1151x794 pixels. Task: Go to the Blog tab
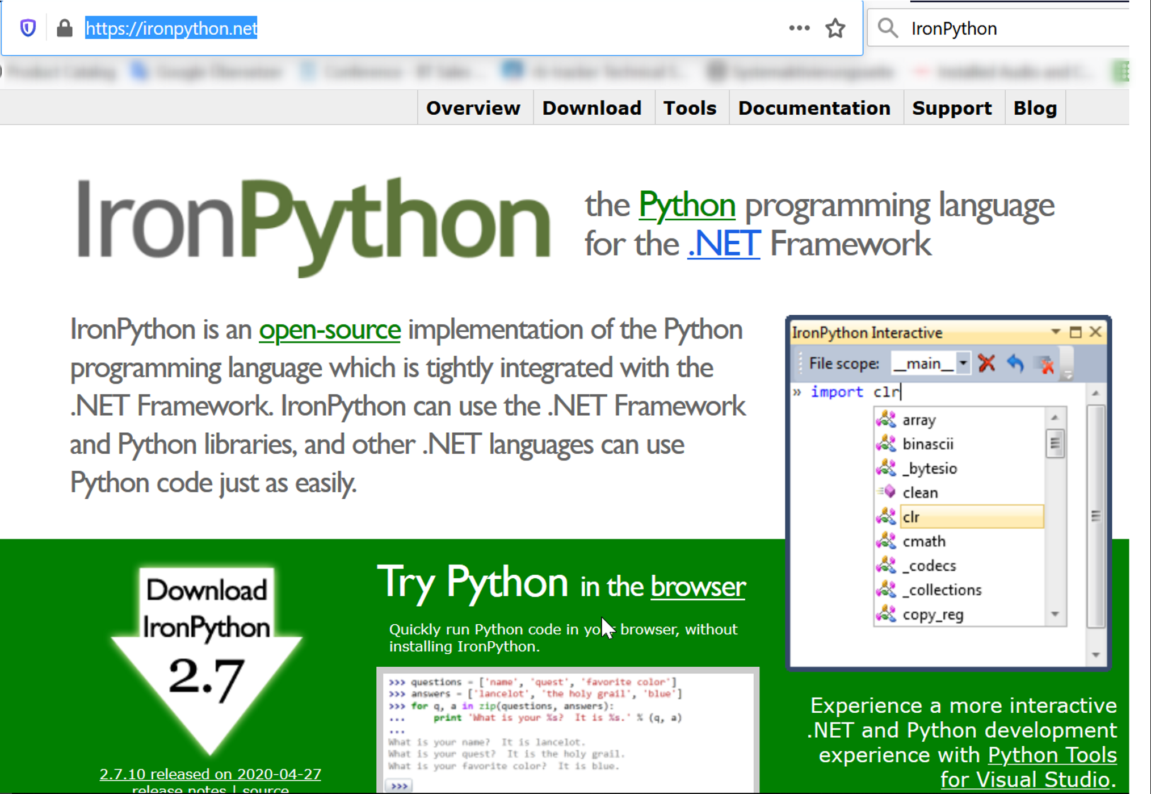pyautogui.click(x=1035, y=108)
